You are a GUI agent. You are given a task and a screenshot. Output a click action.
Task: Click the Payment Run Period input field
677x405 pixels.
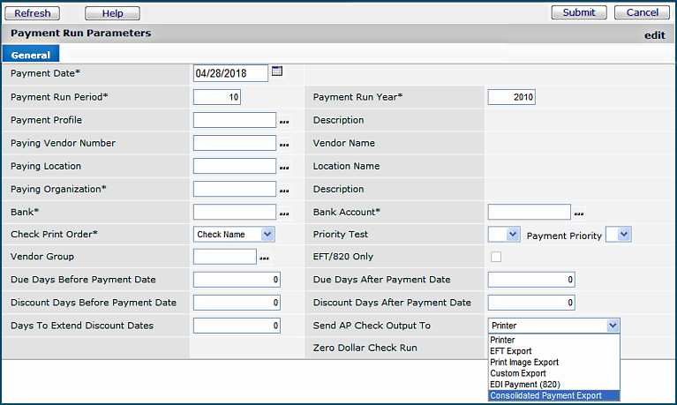(x=217, y=98)
